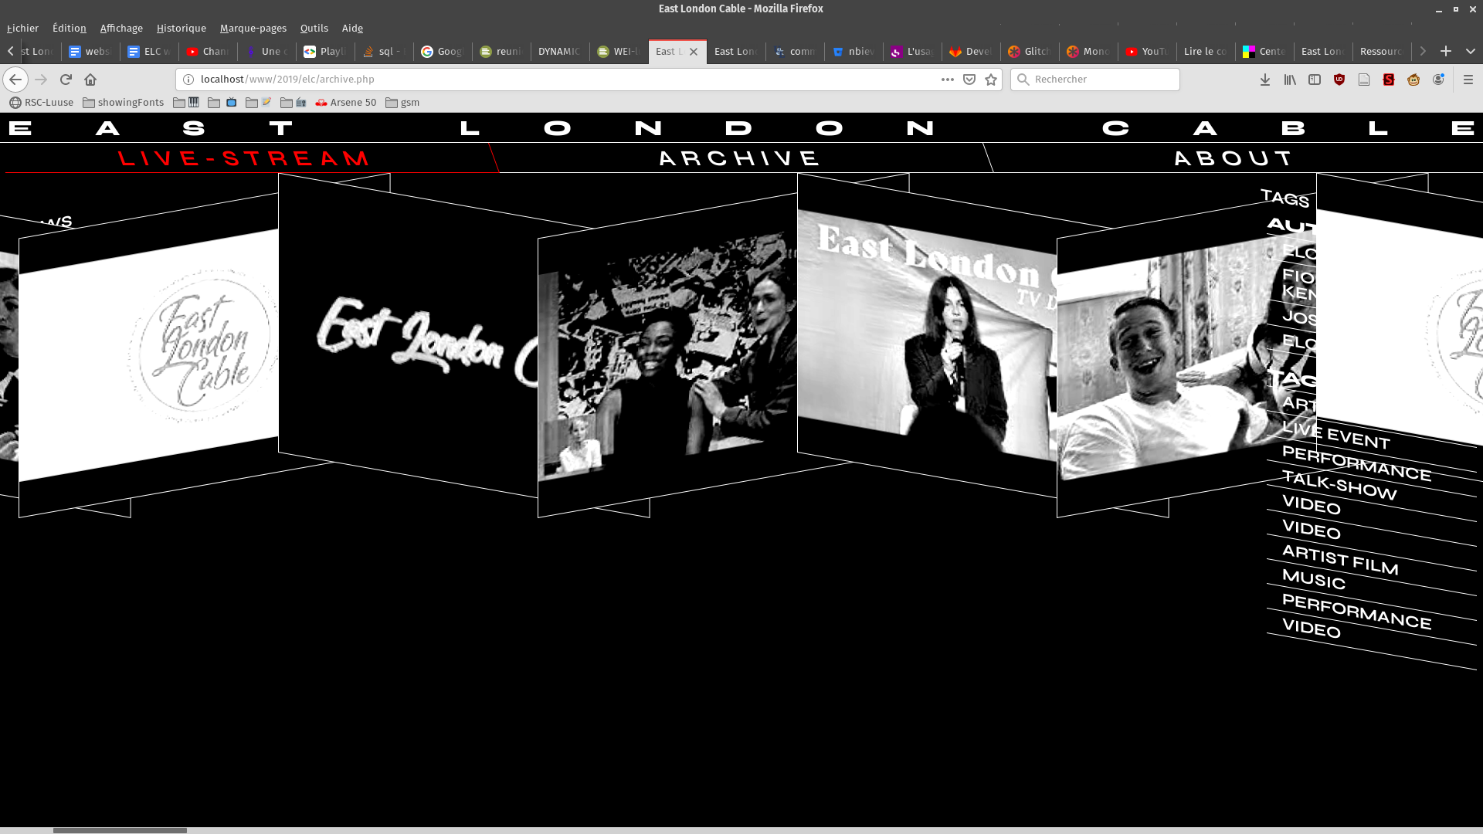Open a new tab with plus button

pos(1446,51)
